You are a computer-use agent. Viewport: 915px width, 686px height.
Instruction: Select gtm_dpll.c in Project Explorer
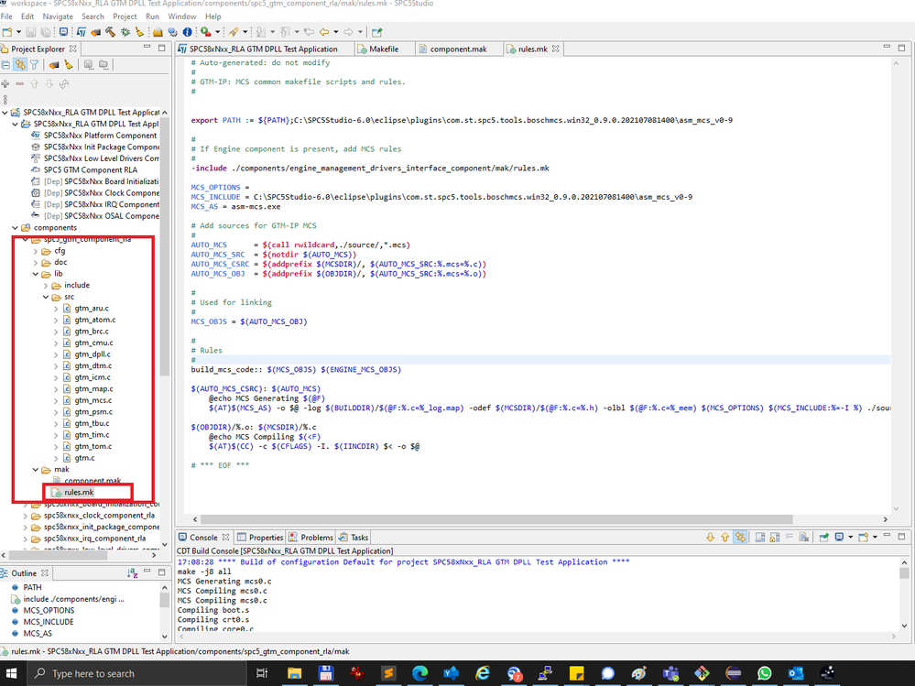tap(93, 354)
